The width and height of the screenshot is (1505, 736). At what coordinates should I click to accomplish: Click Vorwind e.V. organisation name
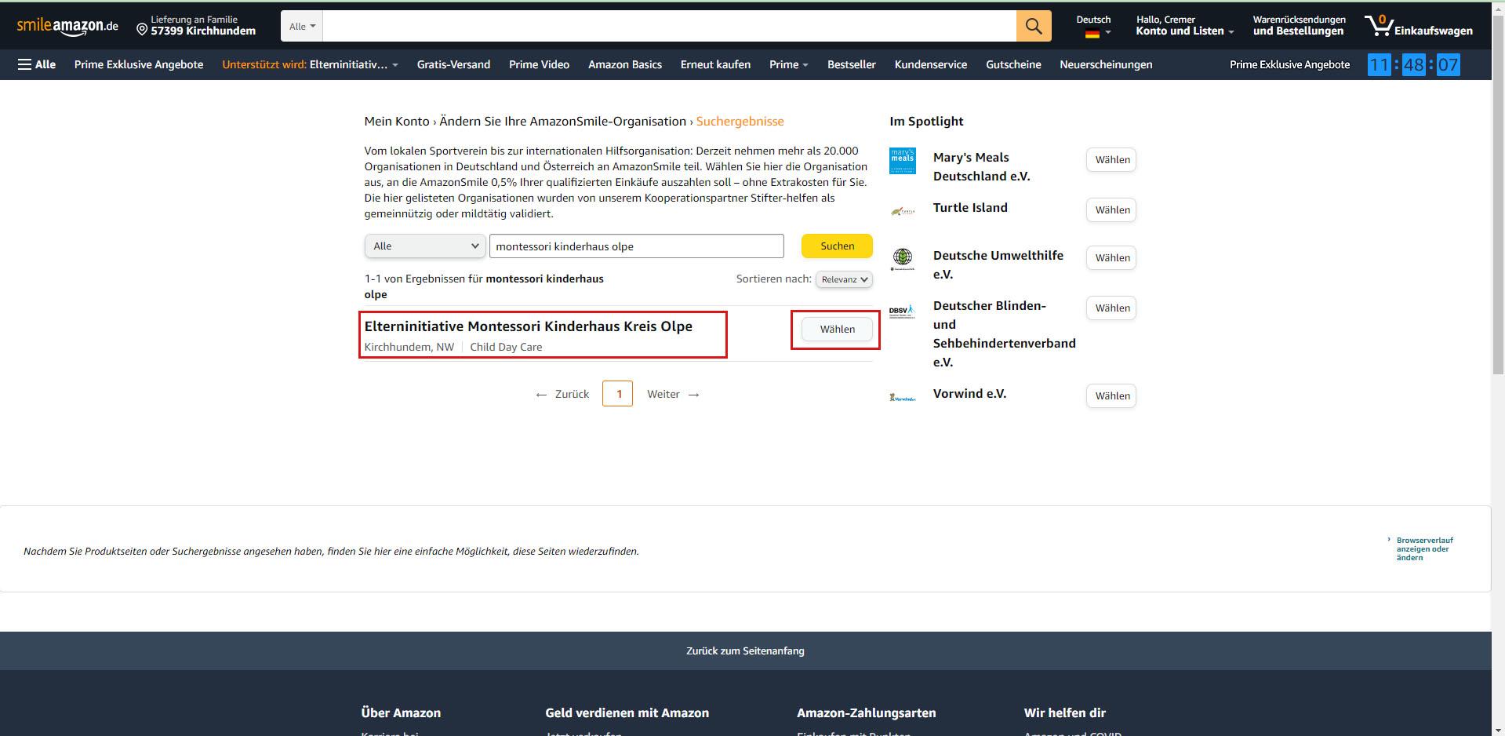969,394
